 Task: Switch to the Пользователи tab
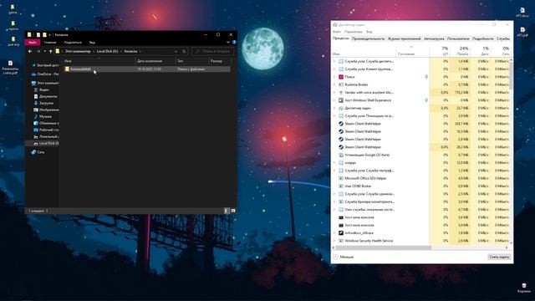coord(458,39)
